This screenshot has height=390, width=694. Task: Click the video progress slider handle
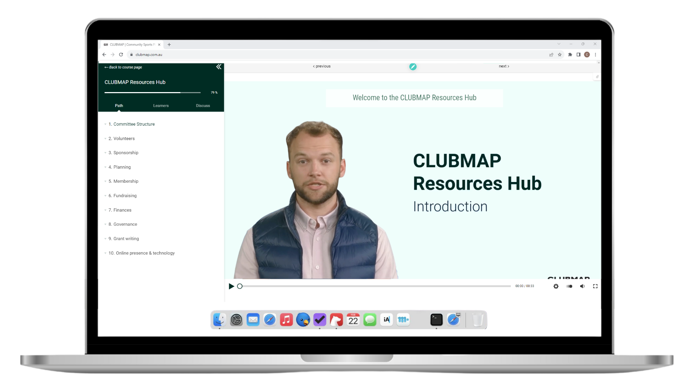coord(240,286)
